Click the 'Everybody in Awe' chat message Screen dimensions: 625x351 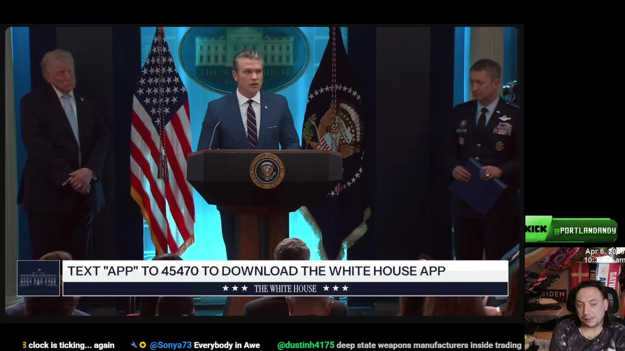click(227, 345)
